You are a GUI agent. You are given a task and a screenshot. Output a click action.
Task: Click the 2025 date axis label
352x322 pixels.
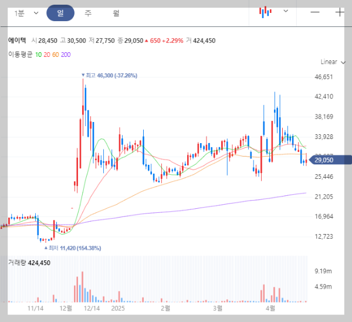click(118, 309)
